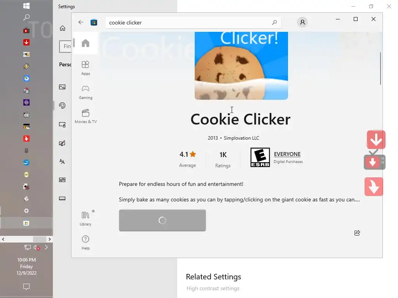Minimize the Microsoft Store window
This screenshot has height=298, width=398.
click(338, 19)
